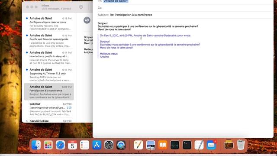This screenshot has height=156, width=277.
Task: Click the Meilleurs vœux line
Action: pos(109,54)
